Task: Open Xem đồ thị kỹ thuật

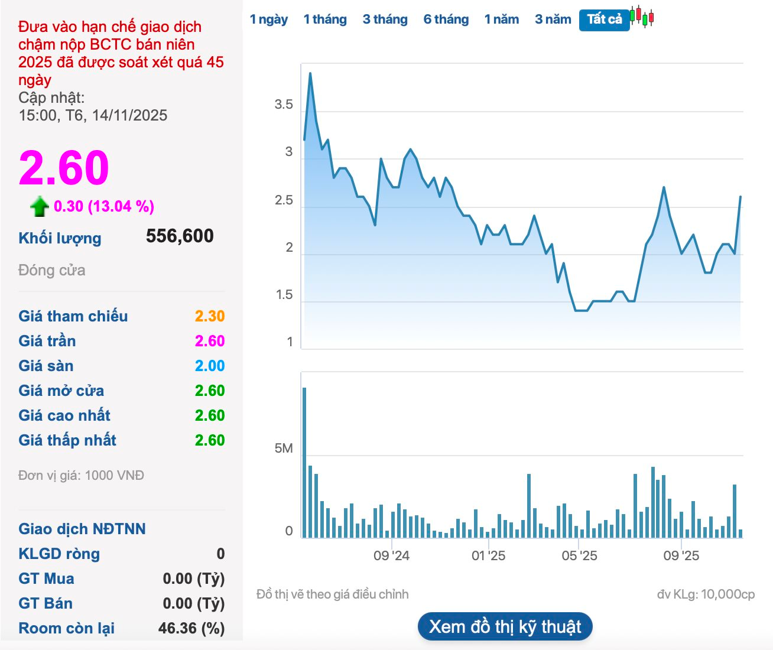Action: pyautogui.click(x=505, y=626)
